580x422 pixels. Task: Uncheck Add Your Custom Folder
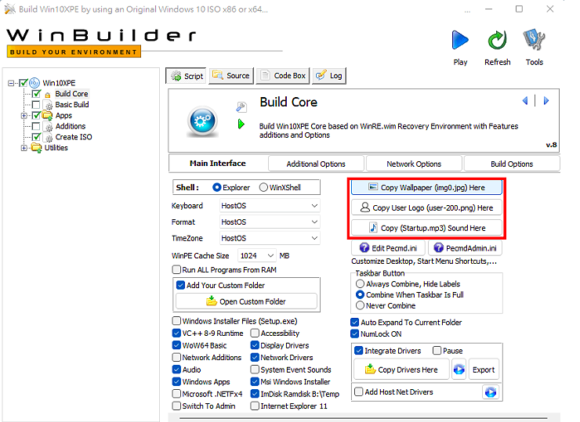(x=180, y=285)
